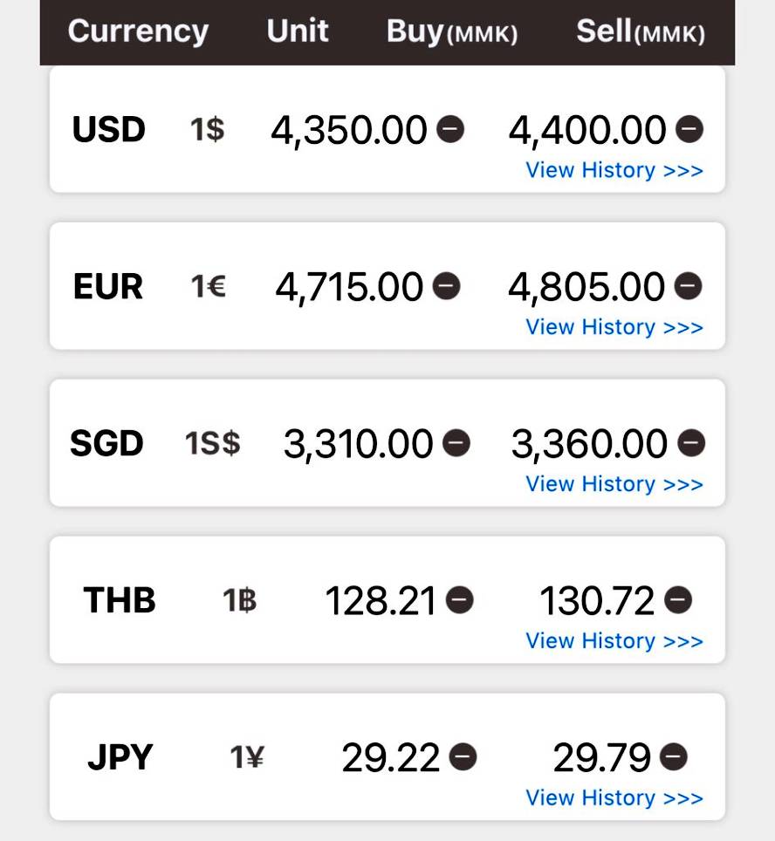Open View History for THB

tap(614, 641)
